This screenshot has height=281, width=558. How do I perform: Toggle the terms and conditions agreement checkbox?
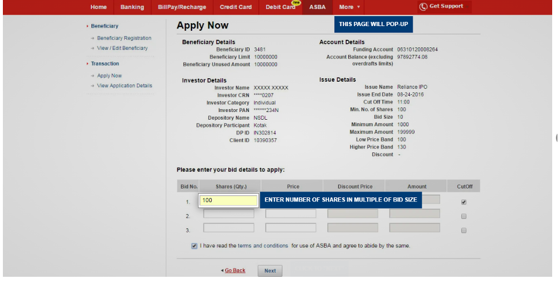pyautogui.click(x=194, y=245)
